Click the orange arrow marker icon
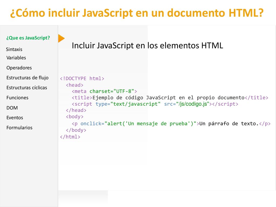The height and width of the screenshot is (207, 276). (61, 38)
